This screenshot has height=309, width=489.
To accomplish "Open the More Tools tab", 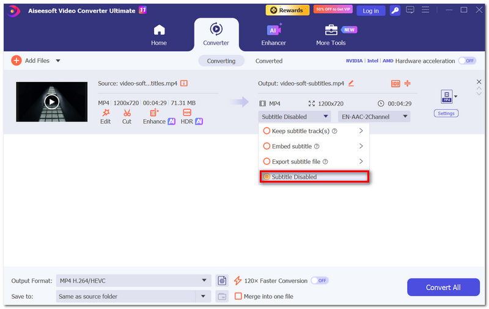I will pos(331,35).
